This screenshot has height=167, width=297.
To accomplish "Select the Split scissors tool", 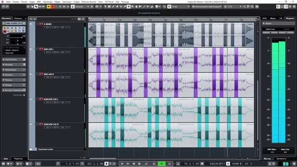I will click(121, 6).
